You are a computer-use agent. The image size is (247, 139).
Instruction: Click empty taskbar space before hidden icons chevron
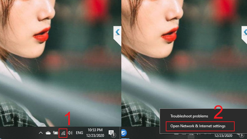click(x=19, y=133)
